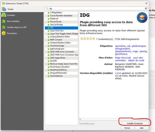This screenshot has width=155, height=132.
Task: Select CSMapMaker in the plugin list
Action: 61,13
